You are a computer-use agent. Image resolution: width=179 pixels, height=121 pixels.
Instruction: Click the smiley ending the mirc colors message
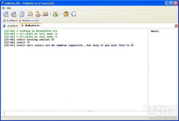[x=132, y=45]
